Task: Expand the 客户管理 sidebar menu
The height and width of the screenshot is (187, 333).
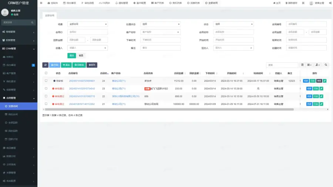Action: coord(18,73)
